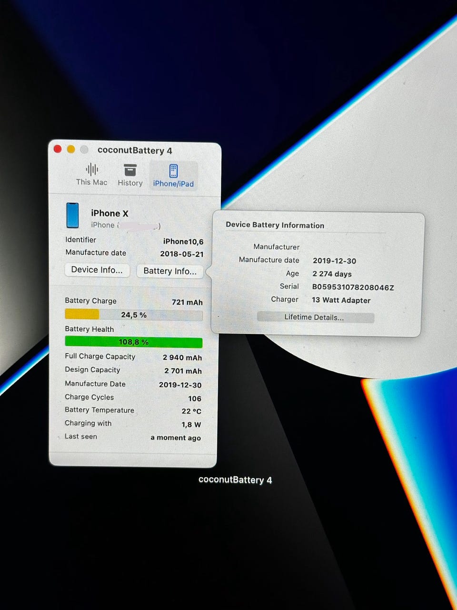Click the age value '2 274 days'
Viewport: 457px width, 610px height.
pos(332,274)
